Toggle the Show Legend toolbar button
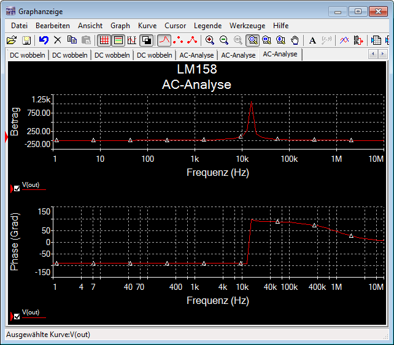The image size is (394, 345). pos(118,40)
